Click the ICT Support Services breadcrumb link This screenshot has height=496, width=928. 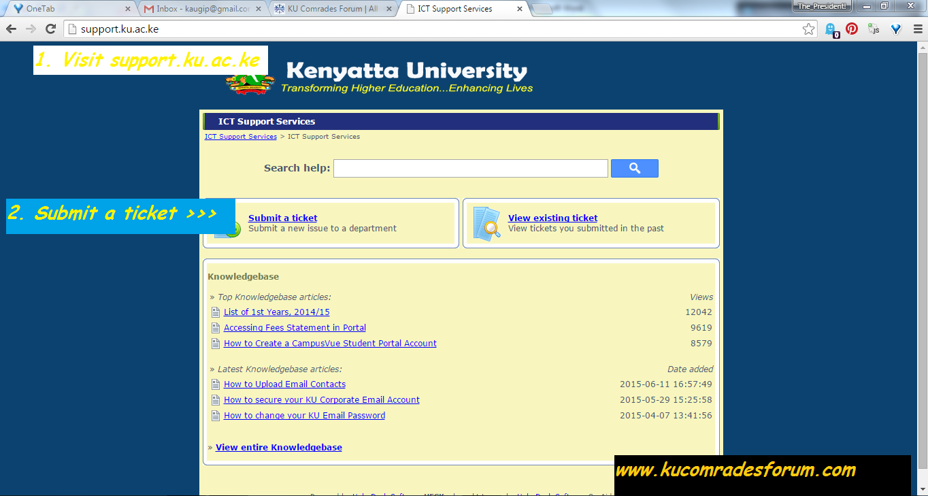pyautogui.click(x=241, y=137)
